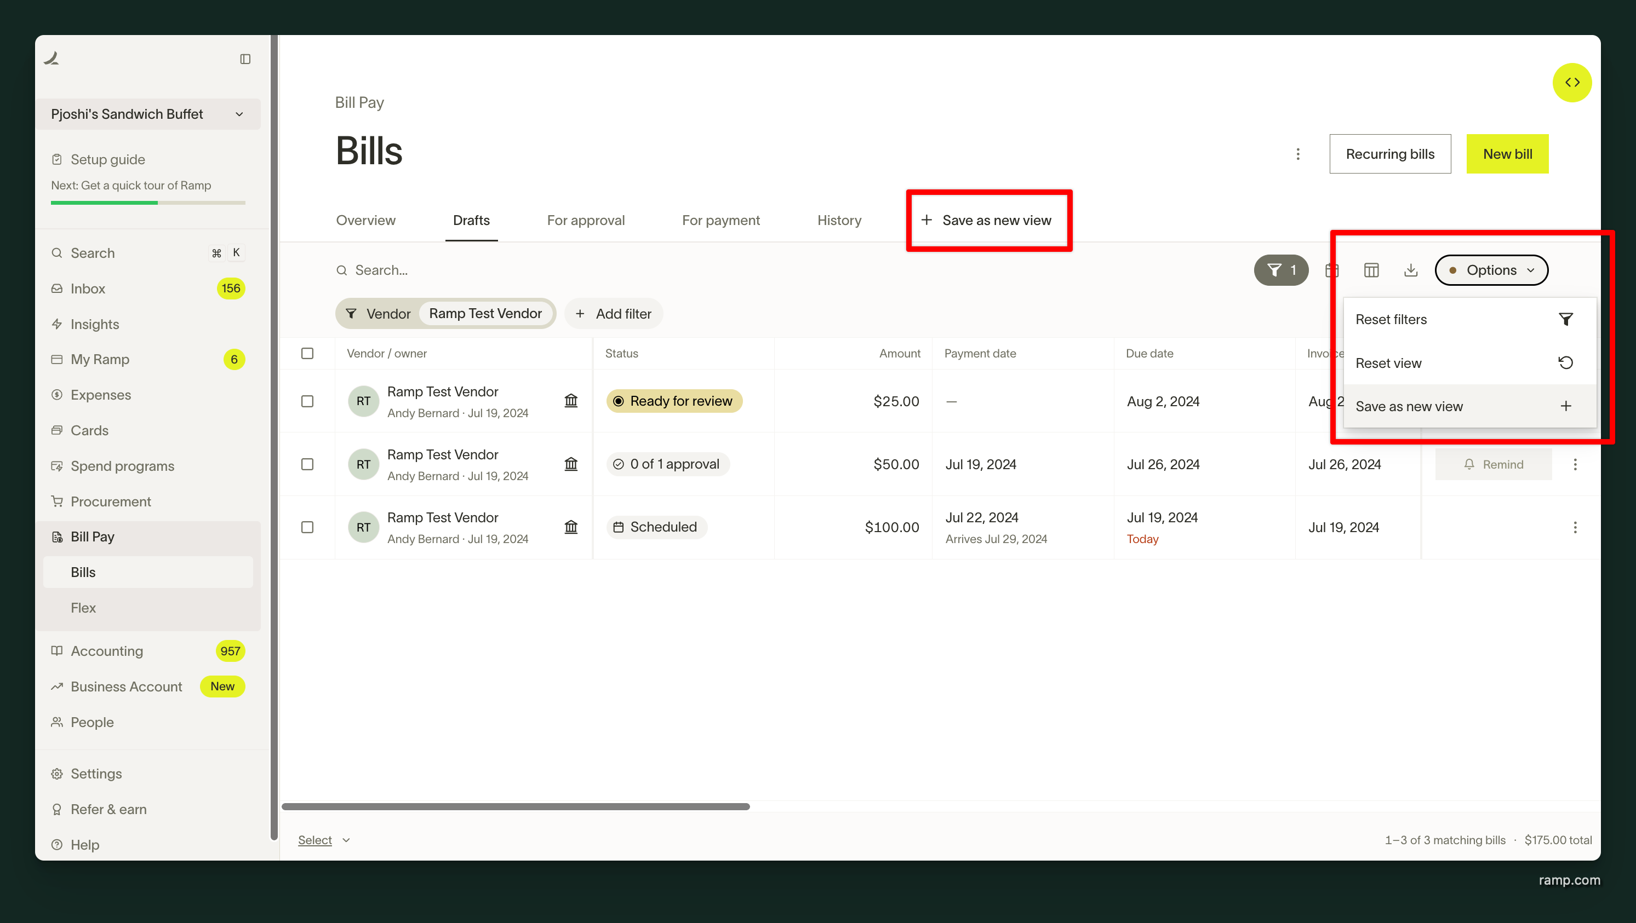Click the setup guide progress bar
The width and height of the screenshot is (1636, 923).
(148, 203)
